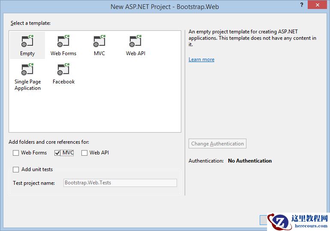This screenshot has height=231, width=330.
Task: Select the Facebook template icon
Action: pyautogui.click(x=63, y=69)
